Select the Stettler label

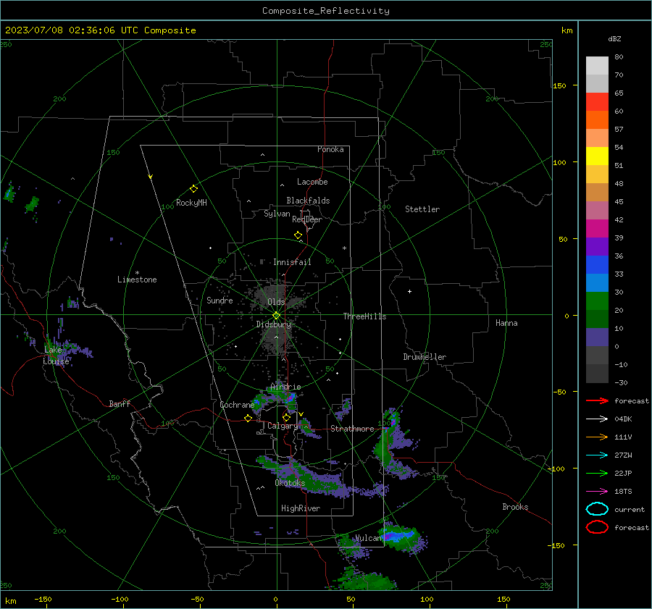click(422, 209)
